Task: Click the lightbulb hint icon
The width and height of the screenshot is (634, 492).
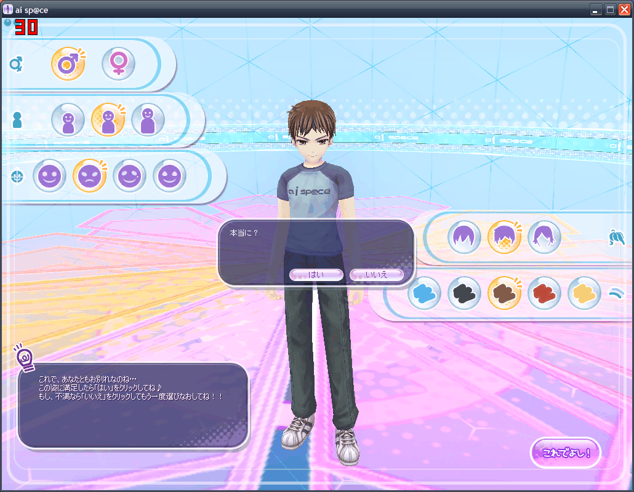Action: point(25,357)
